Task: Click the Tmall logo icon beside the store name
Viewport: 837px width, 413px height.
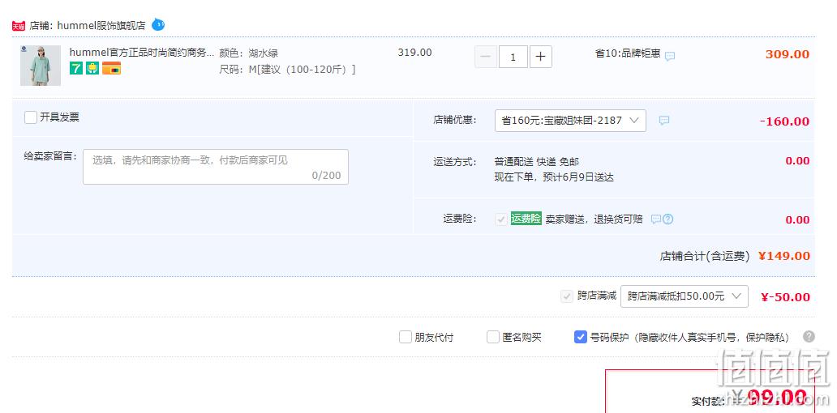Action: coord(19,26)
